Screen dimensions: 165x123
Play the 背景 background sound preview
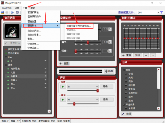pyautogui.click(x=63, y=100)
